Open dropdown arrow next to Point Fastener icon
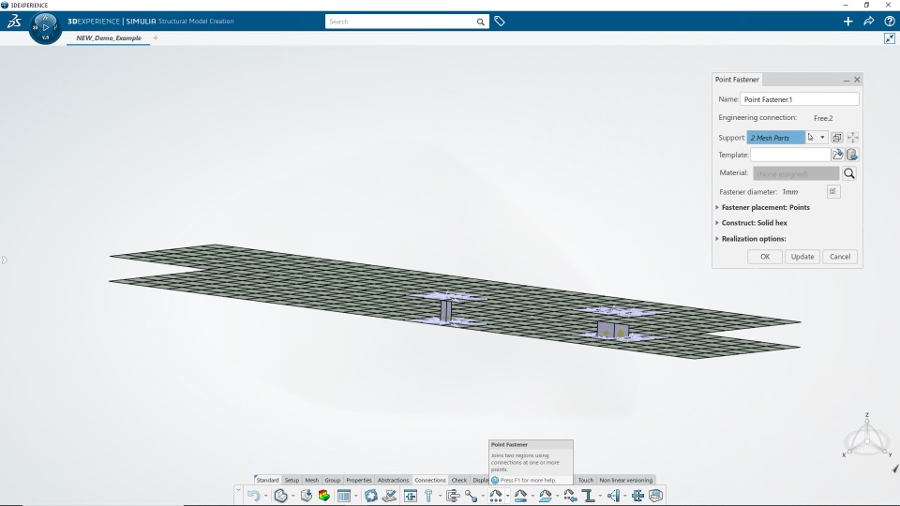900x506 pixels. coord(507,497)
